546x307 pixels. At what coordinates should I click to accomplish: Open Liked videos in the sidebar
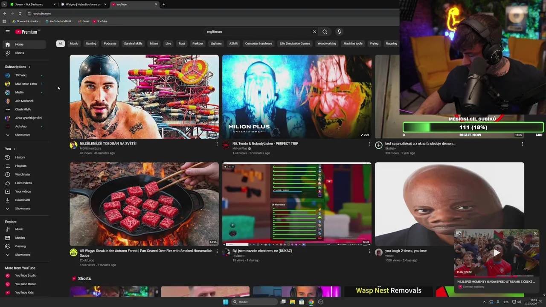point(24,183)
